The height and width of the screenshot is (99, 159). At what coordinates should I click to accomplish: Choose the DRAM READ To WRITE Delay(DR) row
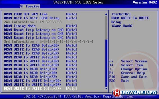pyautogui.click(x=40, y=61)
